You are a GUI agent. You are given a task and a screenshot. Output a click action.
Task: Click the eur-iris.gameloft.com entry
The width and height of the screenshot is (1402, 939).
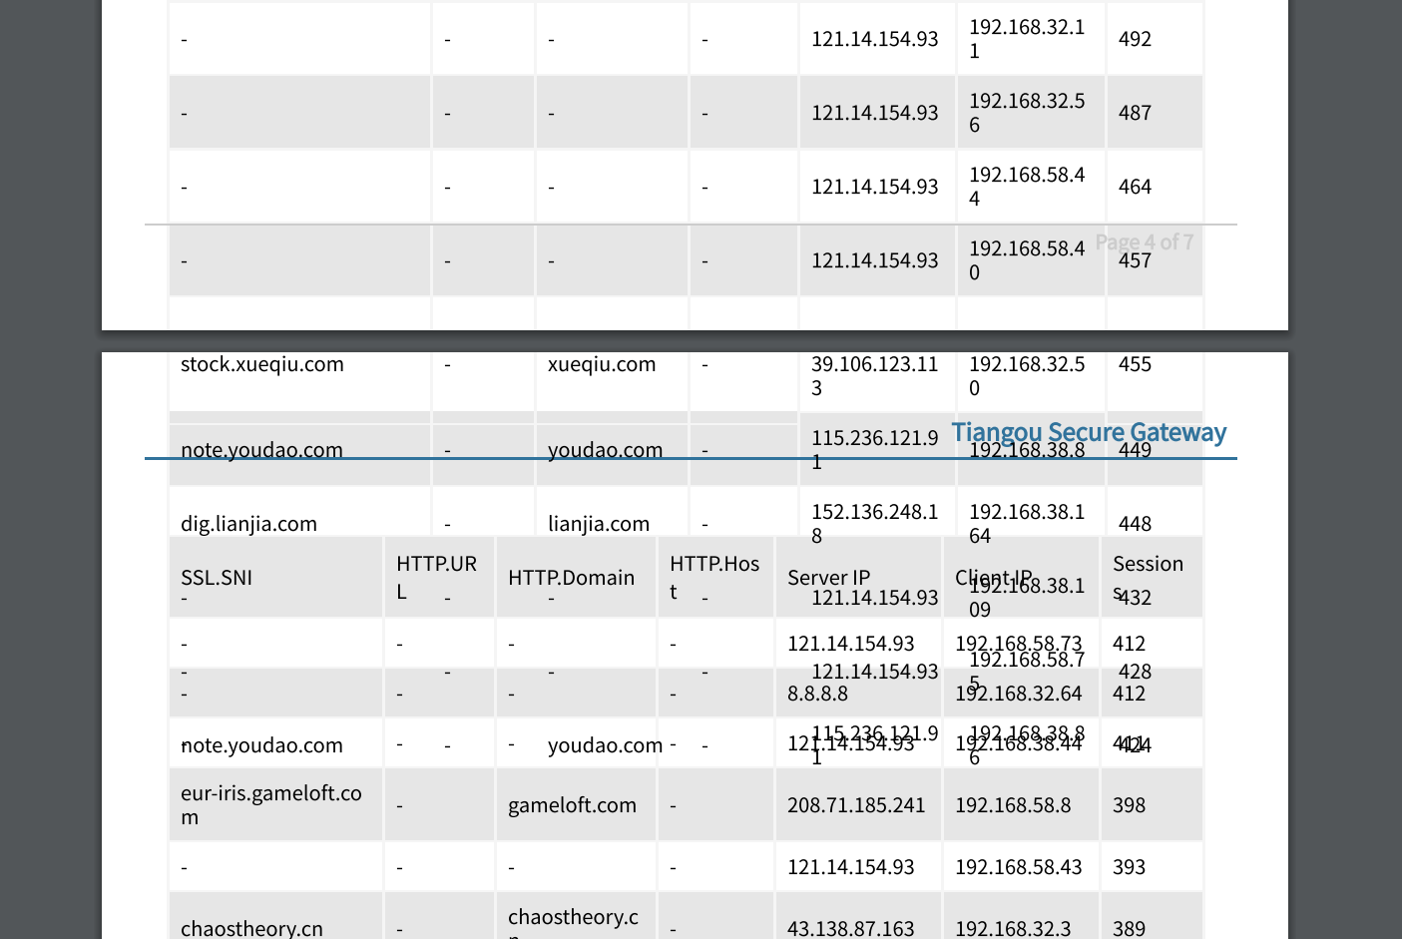270,805
